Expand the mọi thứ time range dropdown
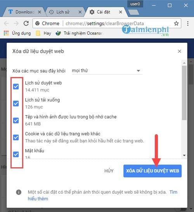Screen dimensions: 194x212 (107, 70)
